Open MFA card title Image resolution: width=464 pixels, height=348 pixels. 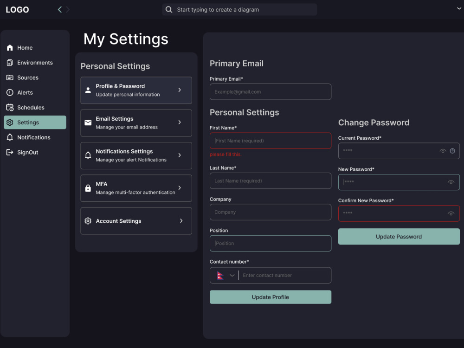pos(102,184)
